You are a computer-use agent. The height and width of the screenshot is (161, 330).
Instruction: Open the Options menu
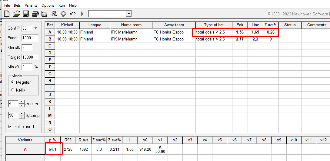click(48, 5)
